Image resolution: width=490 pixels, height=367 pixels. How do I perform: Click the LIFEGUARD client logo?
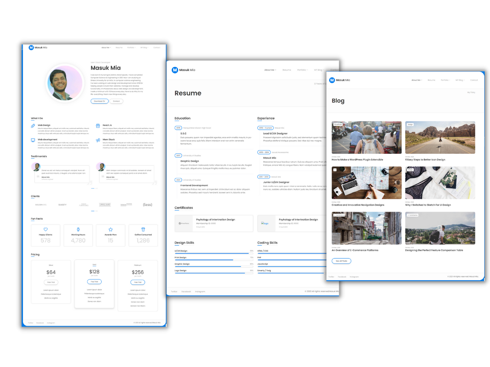tap(105, 205)
